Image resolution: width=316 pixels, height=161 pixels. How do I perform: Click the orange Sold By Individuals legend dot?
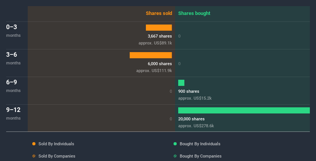coord(34,144)
